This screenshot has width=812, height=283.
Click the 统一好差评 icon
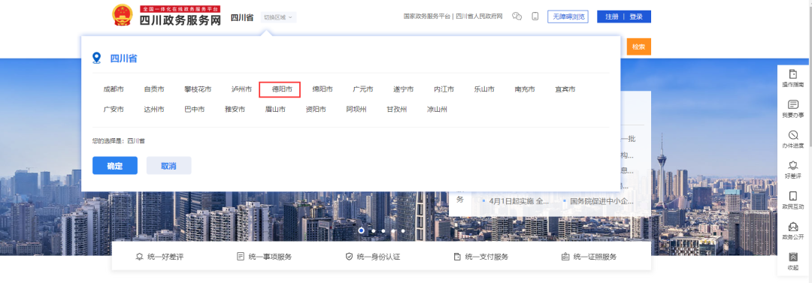(x=139, y=257)
